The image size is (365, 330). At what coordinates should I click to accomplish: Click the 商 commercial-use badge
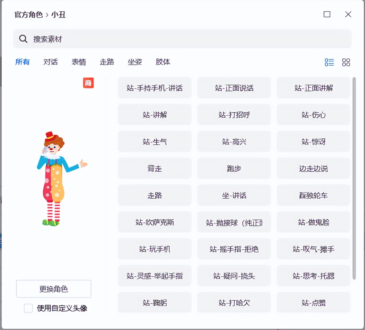(x=88, y=83)
